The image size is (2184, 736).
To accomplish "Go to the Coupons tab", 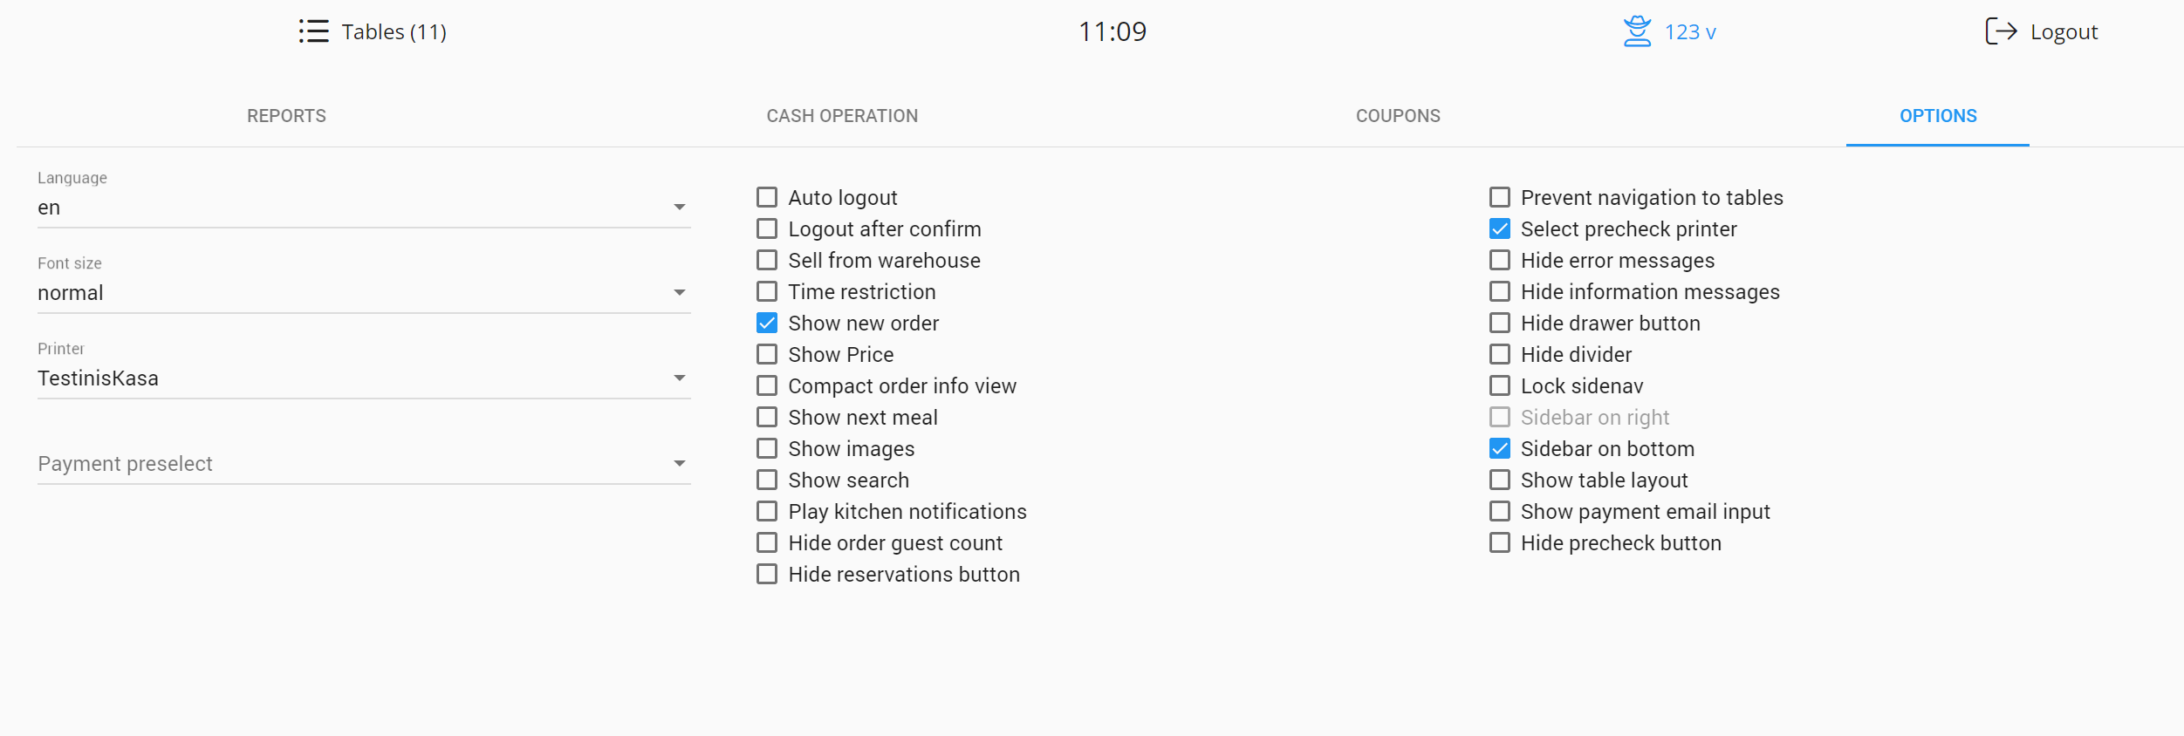I will [1398, 116].
